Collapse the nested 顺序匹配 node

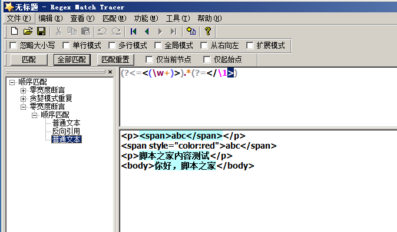[x=34, y=115]
